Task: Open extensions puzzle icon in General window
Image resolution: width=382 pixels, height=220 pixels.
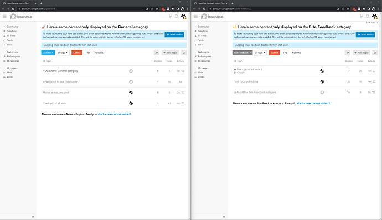Action: pos(173,9)
